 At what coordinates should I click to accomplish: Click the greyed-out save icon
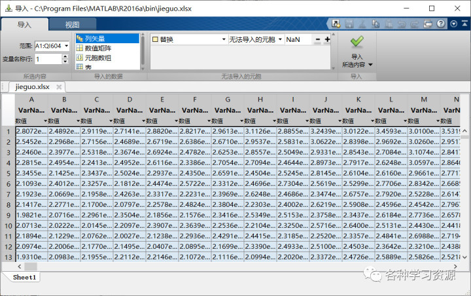click(349, 24)
